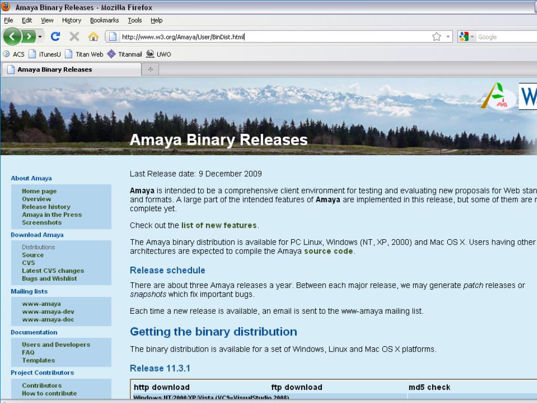This screenshot has height=403, width=537.
Task: Click the Documentation section title
Action: coord(34,332)
